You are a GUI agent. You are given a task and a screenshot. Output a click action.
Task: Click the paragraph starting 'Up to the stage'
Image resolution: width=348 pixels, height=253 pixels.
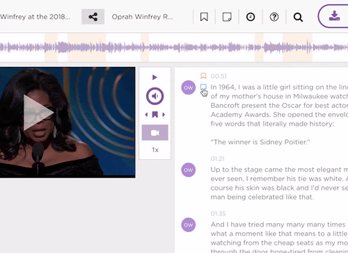(279, 183)
